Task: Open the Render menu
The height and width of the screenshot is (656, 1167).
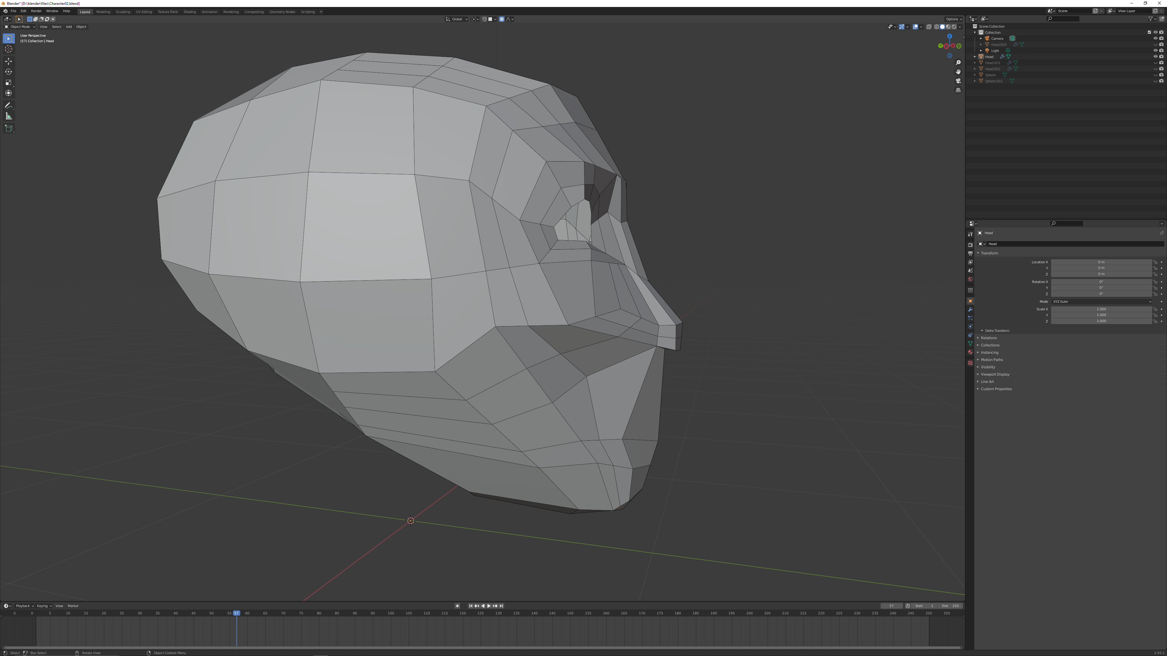Action: (x=36, y=11)
